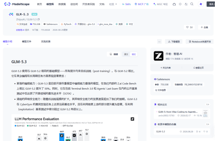This screenshot has width=215, height=141.
Task: Click the Z logo on the evaluation chart
Action: (x=132, y=119)
